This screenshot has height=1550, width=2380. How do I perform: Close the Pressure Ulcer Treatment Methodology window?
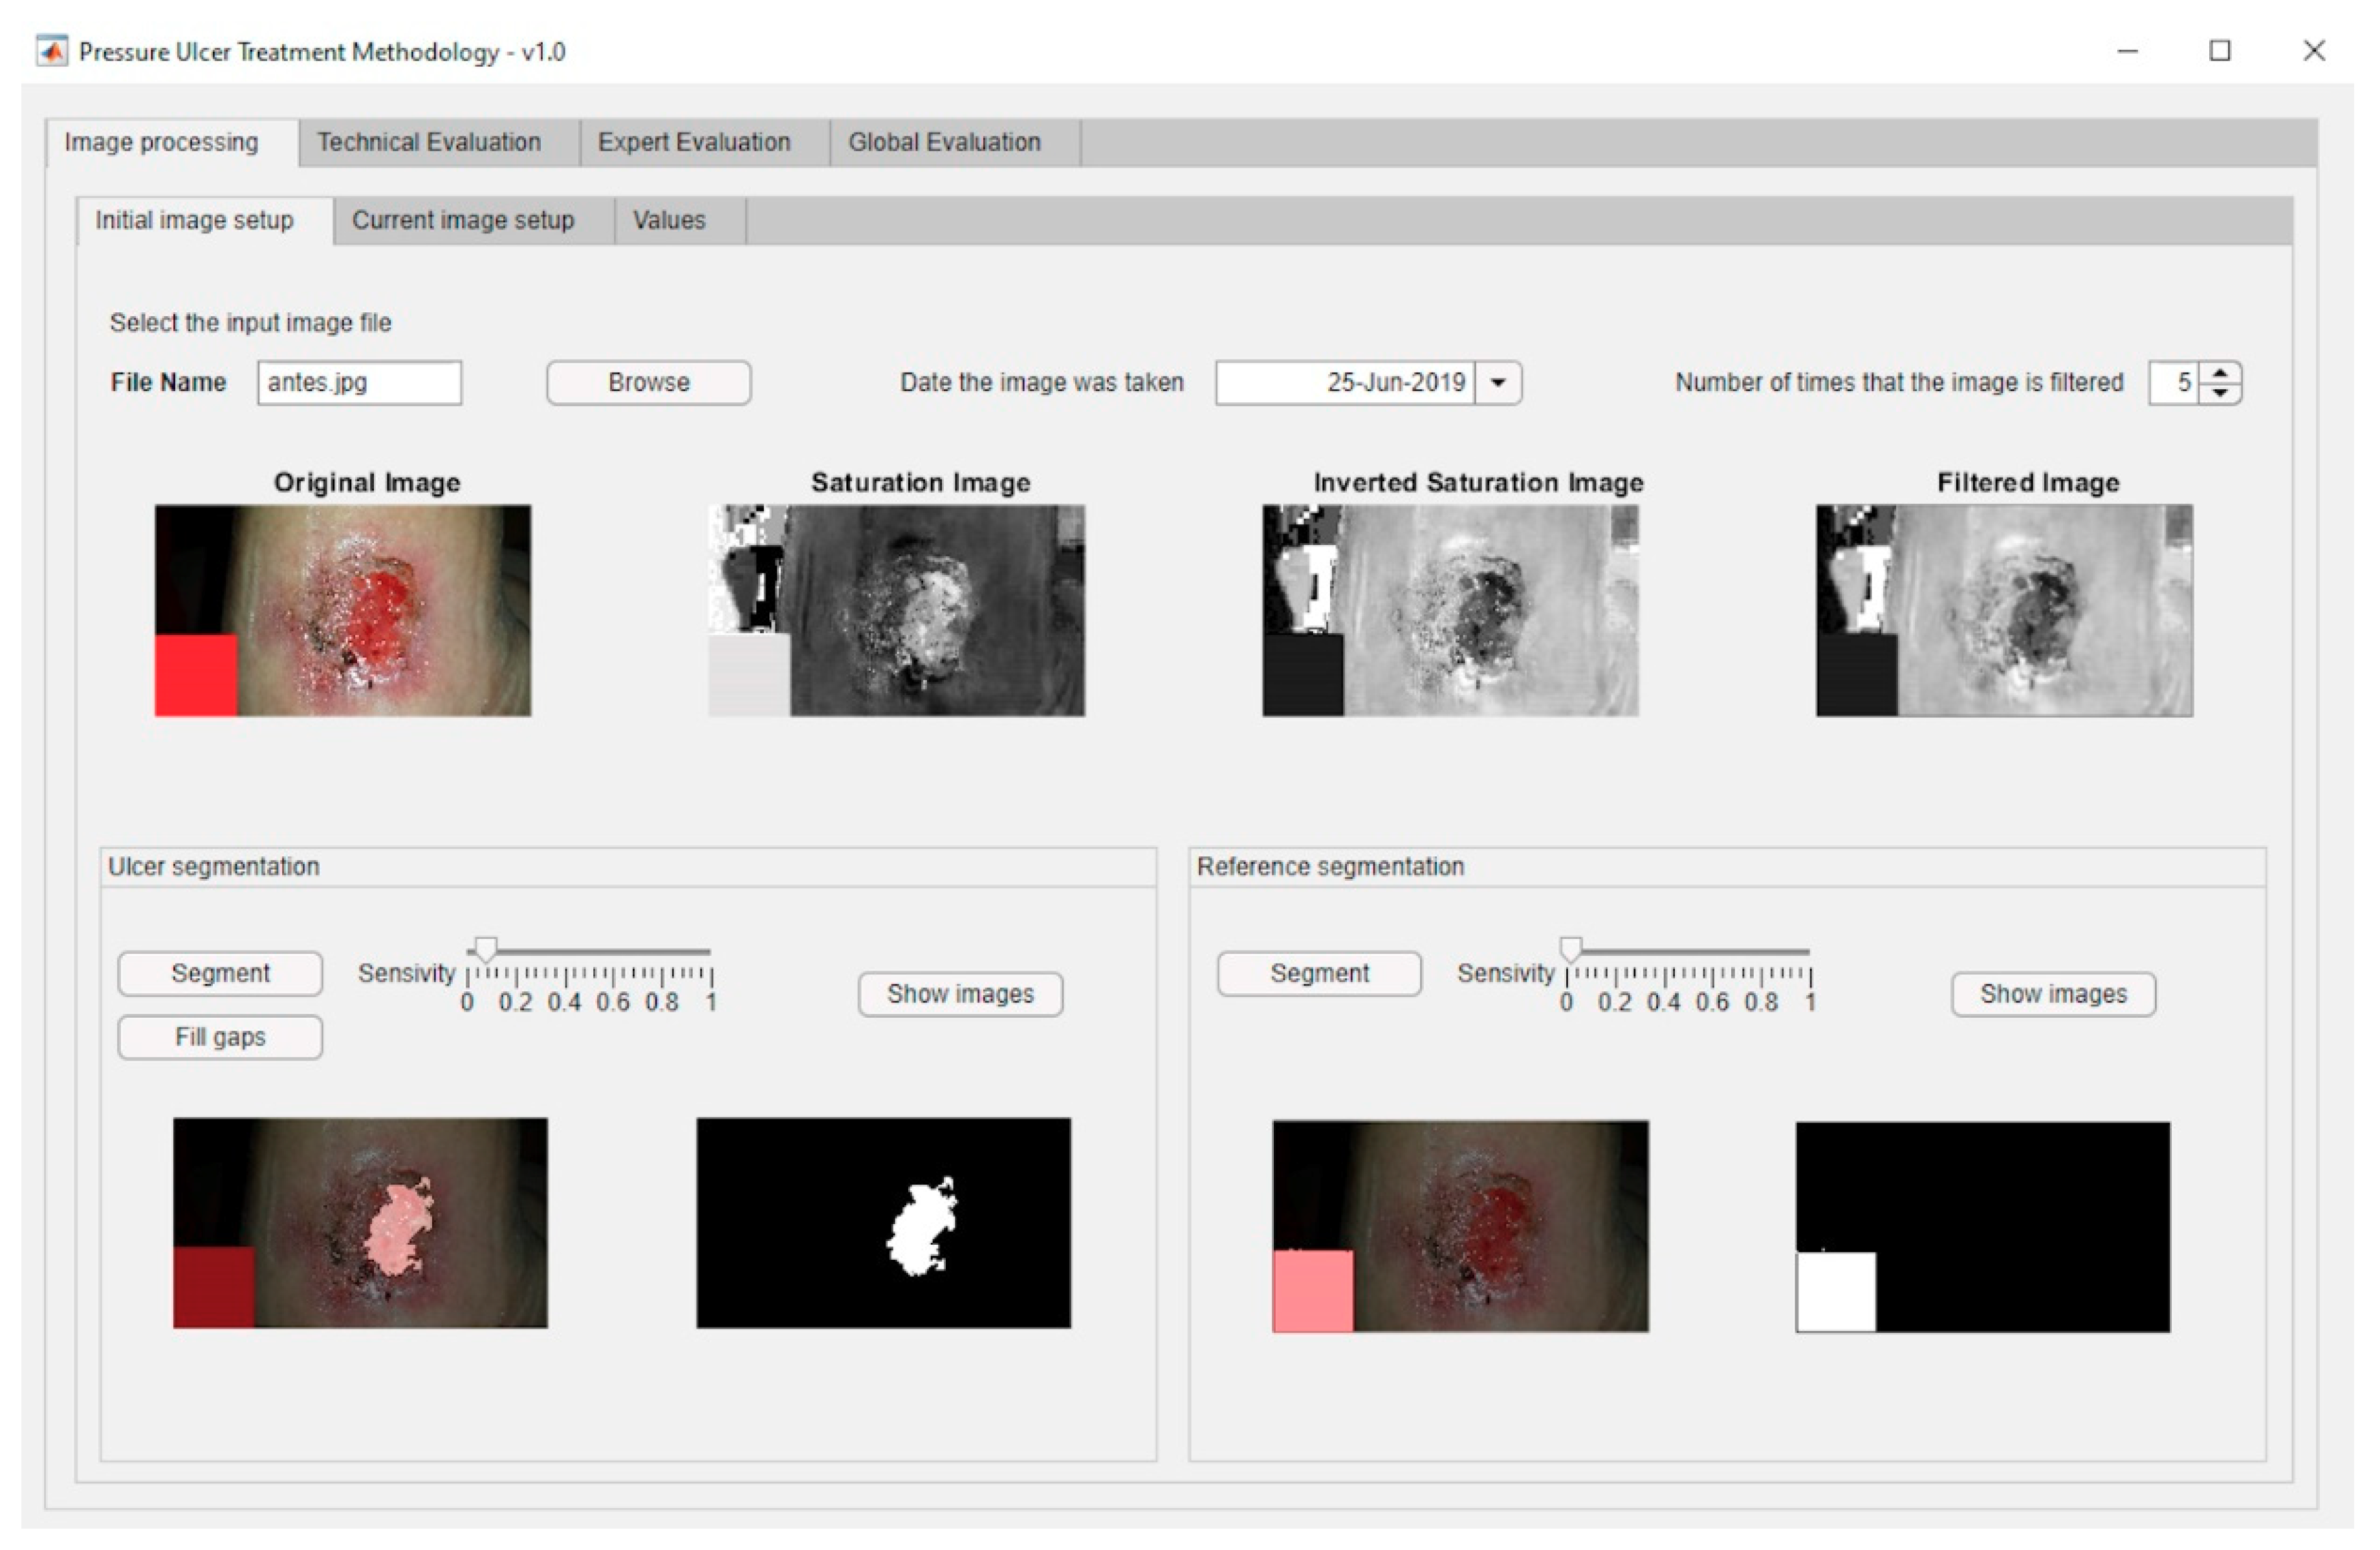[2314, 51]
